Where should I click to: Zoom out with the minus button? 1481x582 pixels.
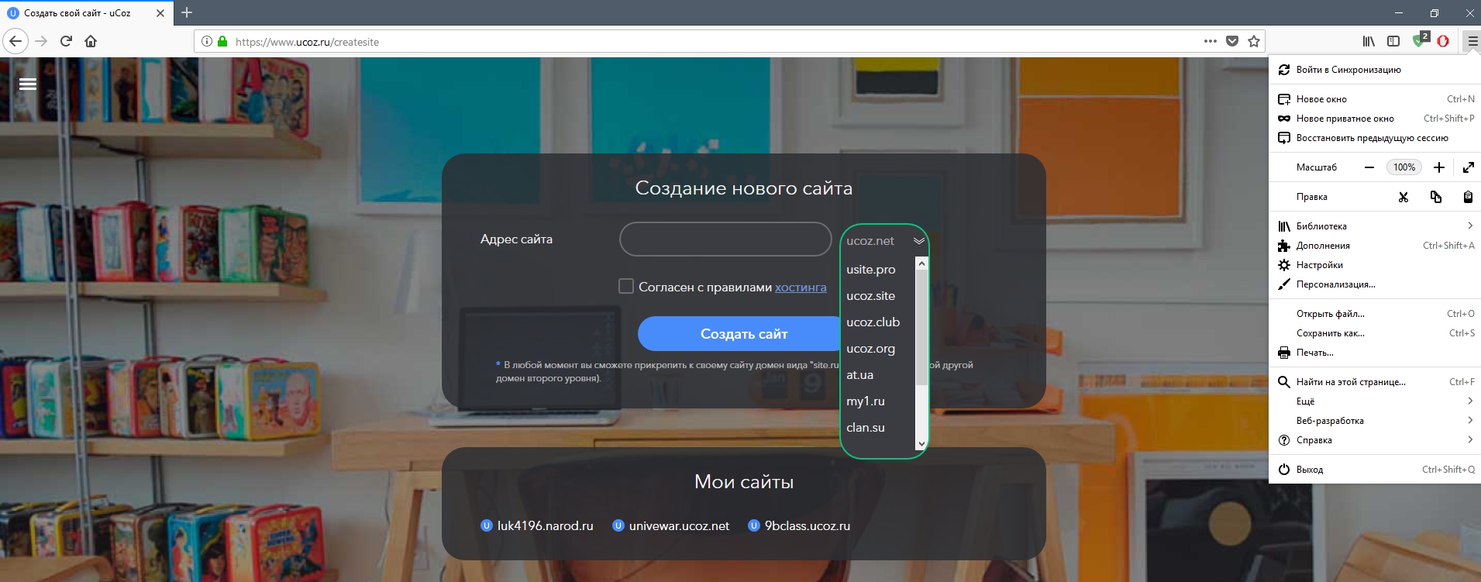coord(1369,167)
